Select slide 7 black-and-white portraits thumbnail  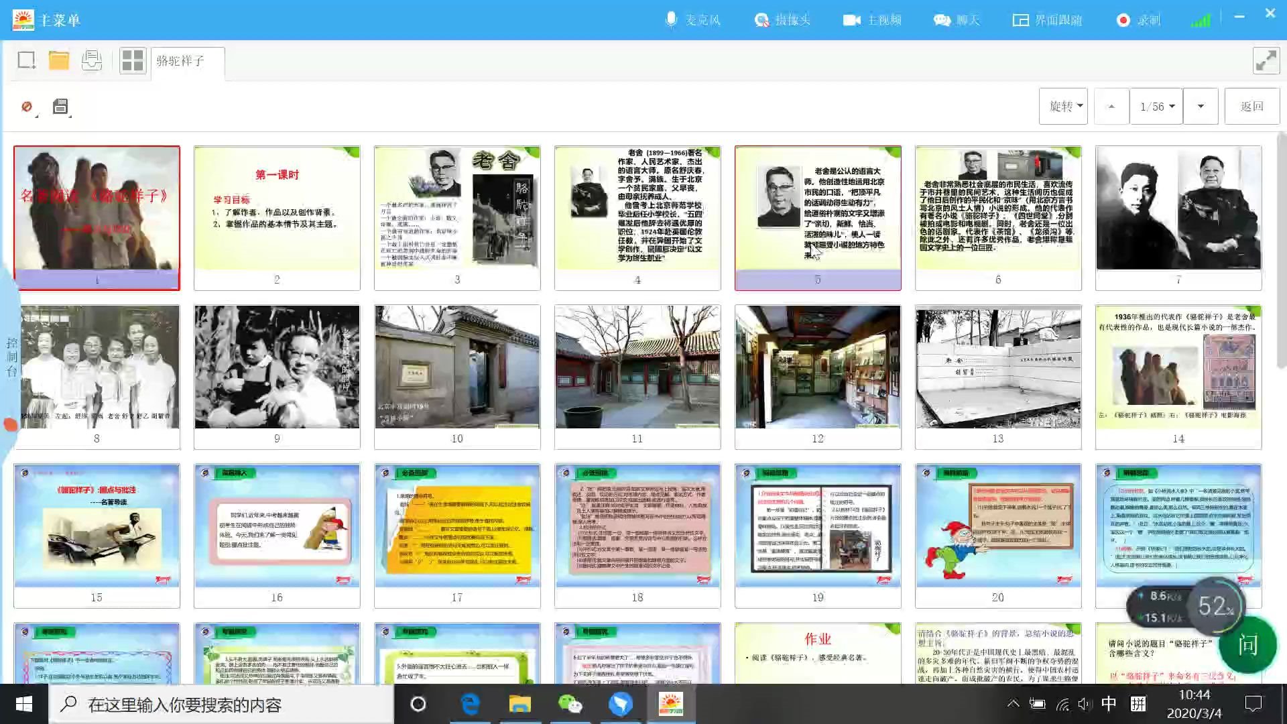tap(1178, 218)
